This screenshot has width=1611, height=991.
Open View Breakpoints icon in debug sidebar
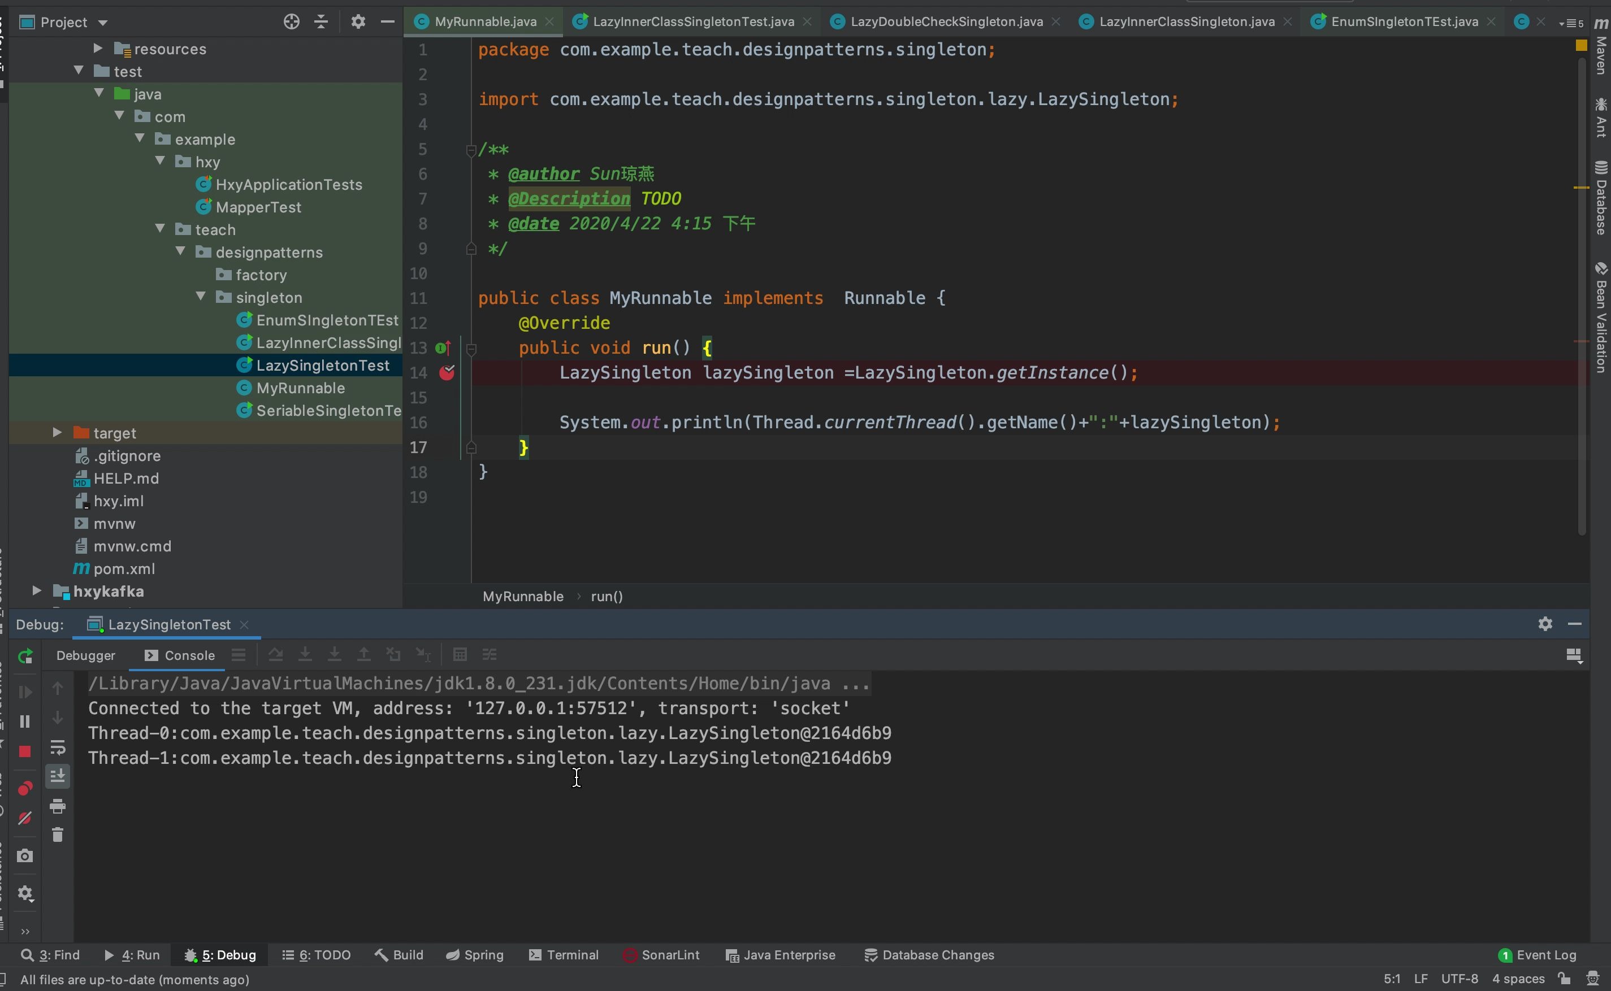click(25, 788)
